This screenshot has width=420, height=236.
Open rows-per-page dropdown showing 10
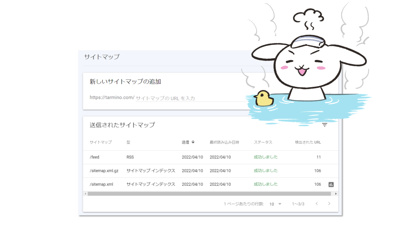(x=275, y=204)
